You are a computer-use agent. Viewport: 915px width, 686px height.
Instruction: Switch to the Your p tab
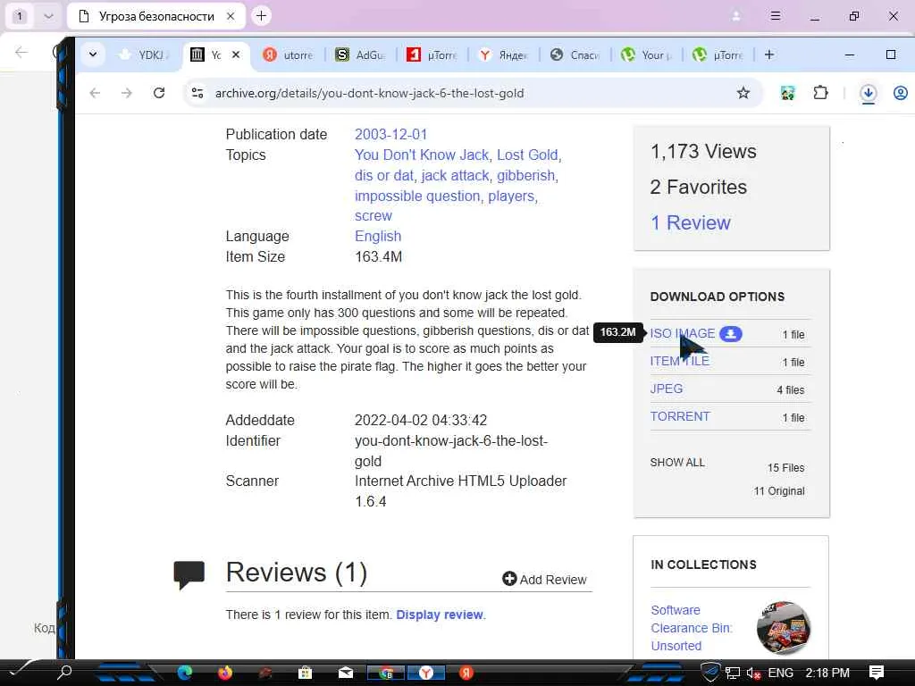[x=648, y=54]
